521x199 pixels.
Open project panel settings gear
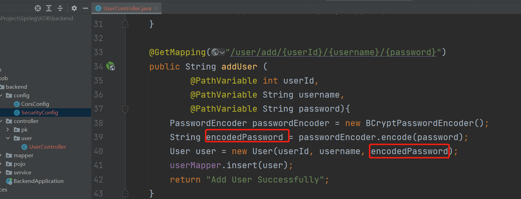coord(74,8)
